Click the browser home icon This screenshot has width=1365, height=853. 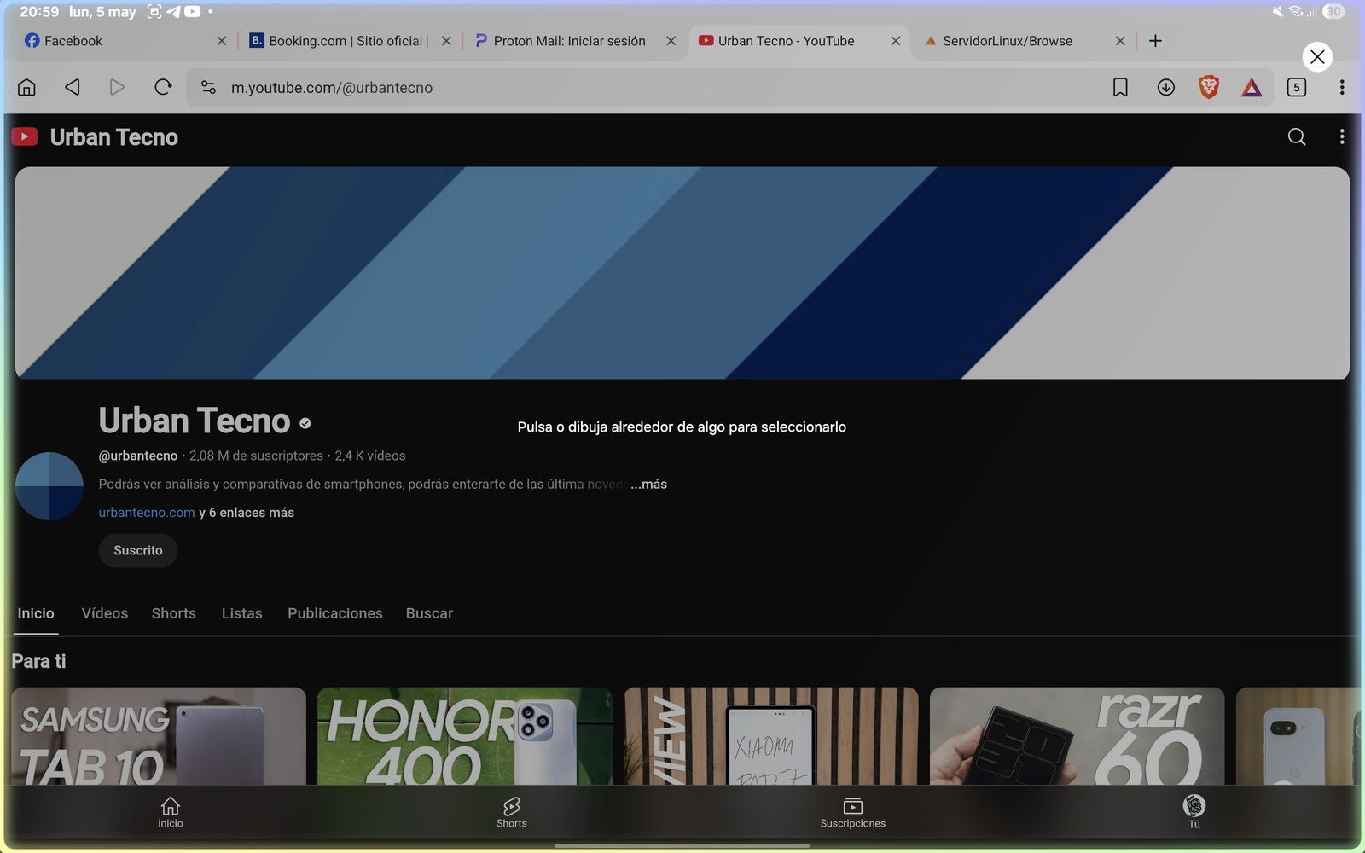26,87
